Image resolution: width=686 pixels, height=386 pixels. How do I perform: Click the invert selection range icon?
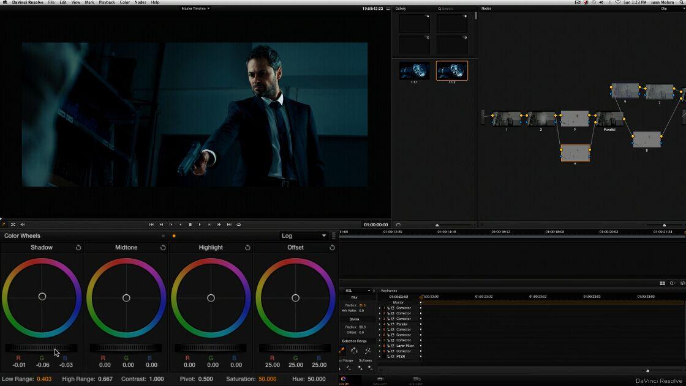355,351
